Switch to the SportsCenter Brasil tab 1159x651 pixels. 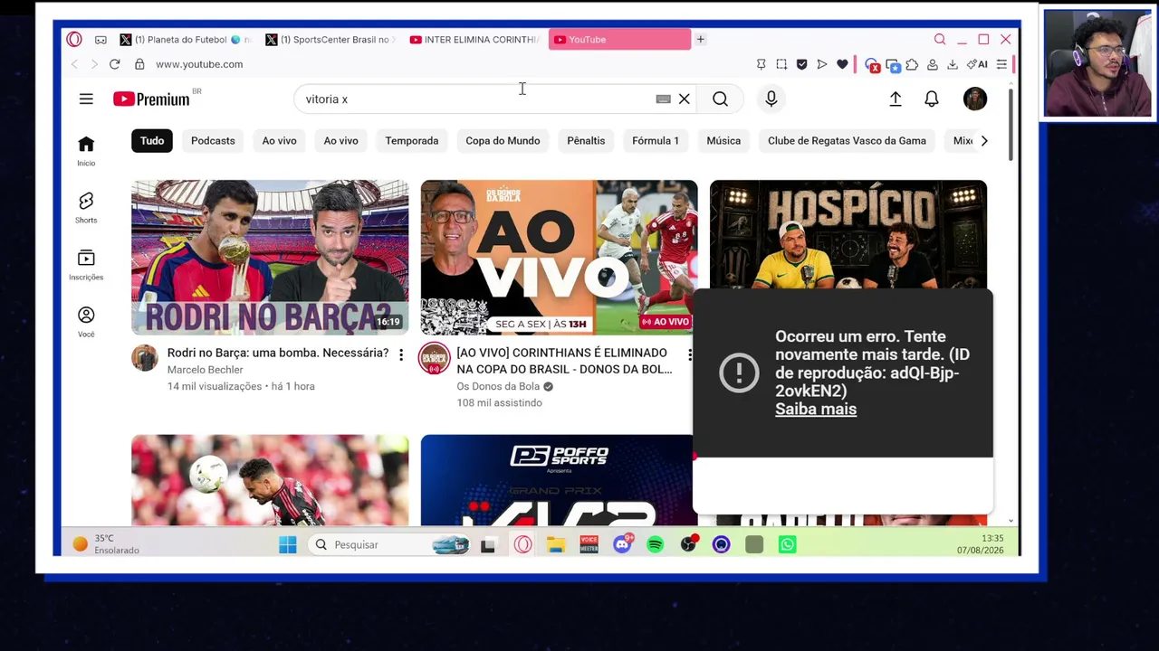pyautogui.click(x=330, y=40)
